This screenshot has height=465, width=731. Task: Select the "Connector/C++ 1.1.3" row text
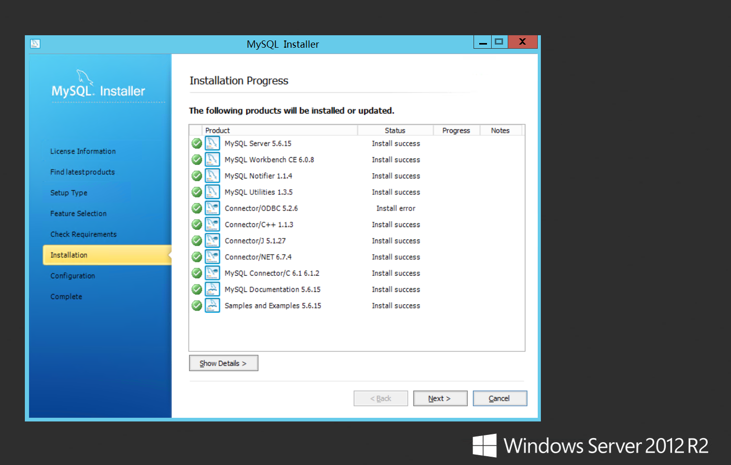coord(259,224)
